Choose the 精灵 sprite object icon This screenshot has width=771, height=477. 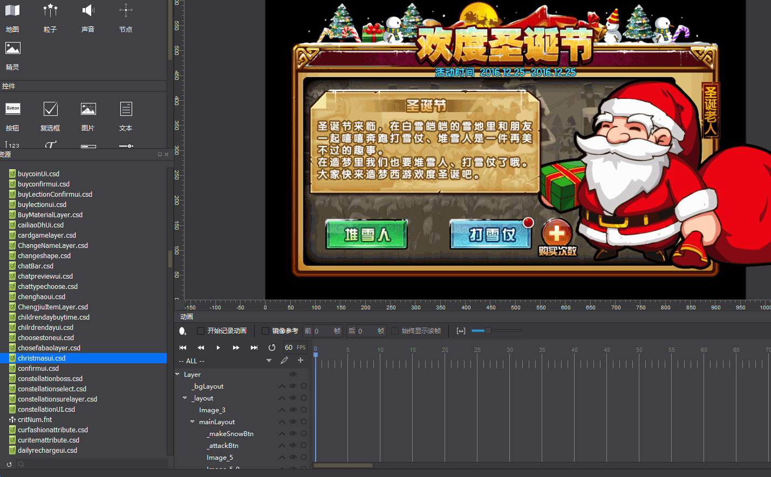(12, 49)
